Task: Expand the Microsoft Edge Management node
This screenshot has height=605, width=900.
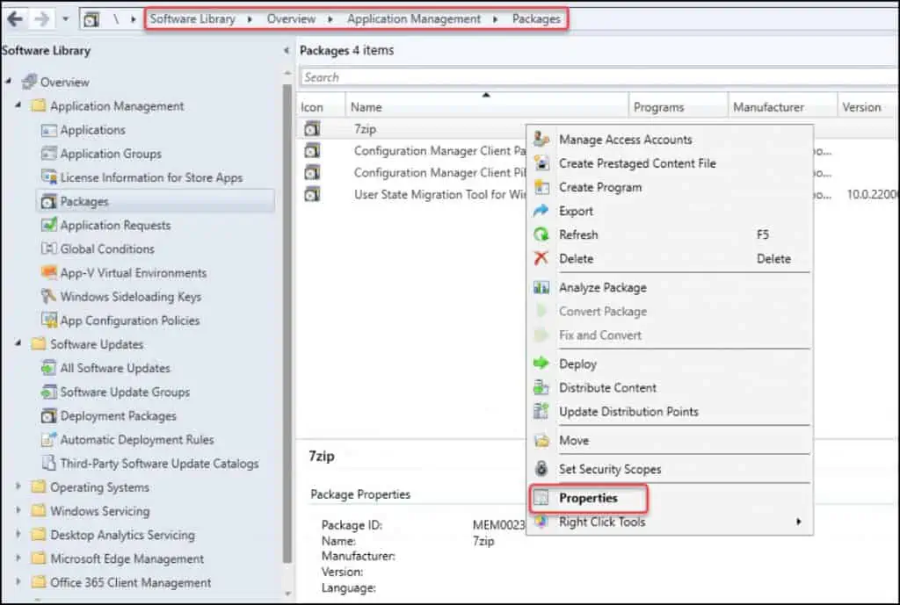Action: tap(18, 558)
